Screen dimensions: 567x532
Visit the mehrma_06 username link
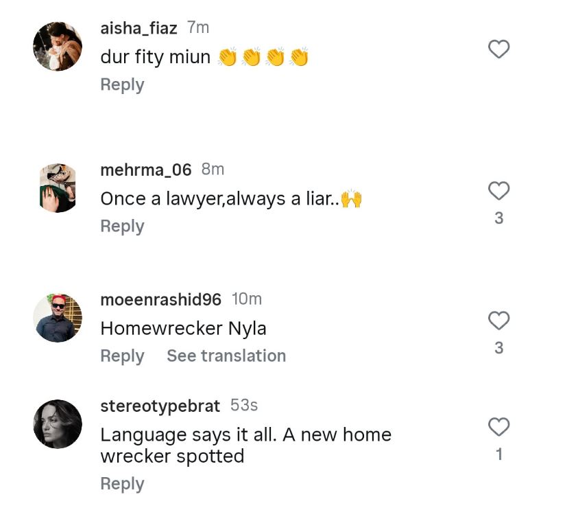[146, 170]
